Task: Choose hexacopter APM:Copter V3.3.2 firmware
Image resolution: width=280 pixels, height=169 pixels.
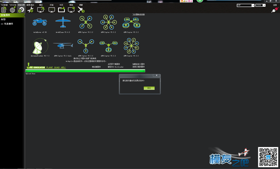Action: (108, 22)
